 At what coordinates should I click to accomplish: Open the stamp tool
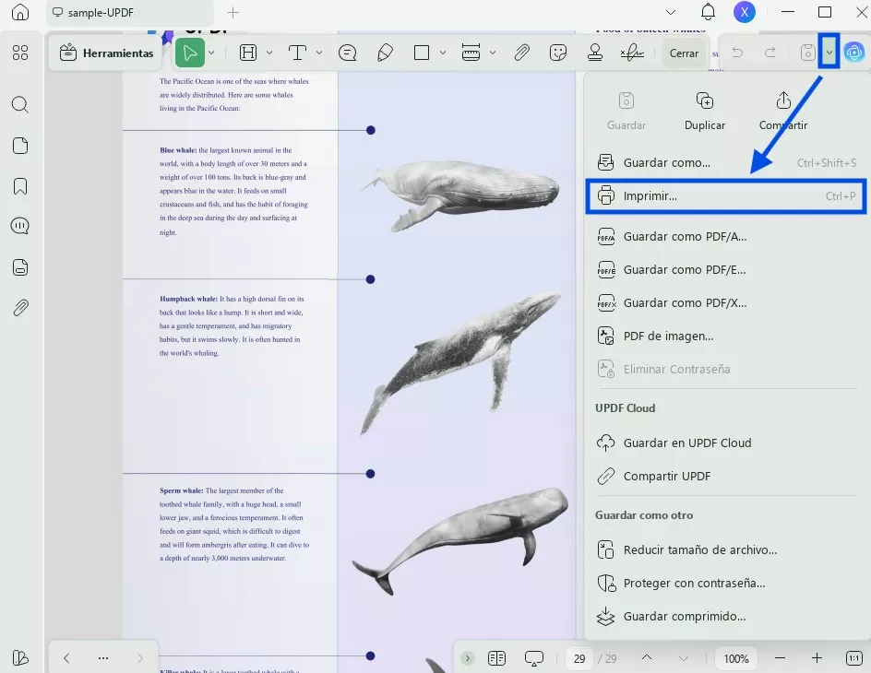595,53
